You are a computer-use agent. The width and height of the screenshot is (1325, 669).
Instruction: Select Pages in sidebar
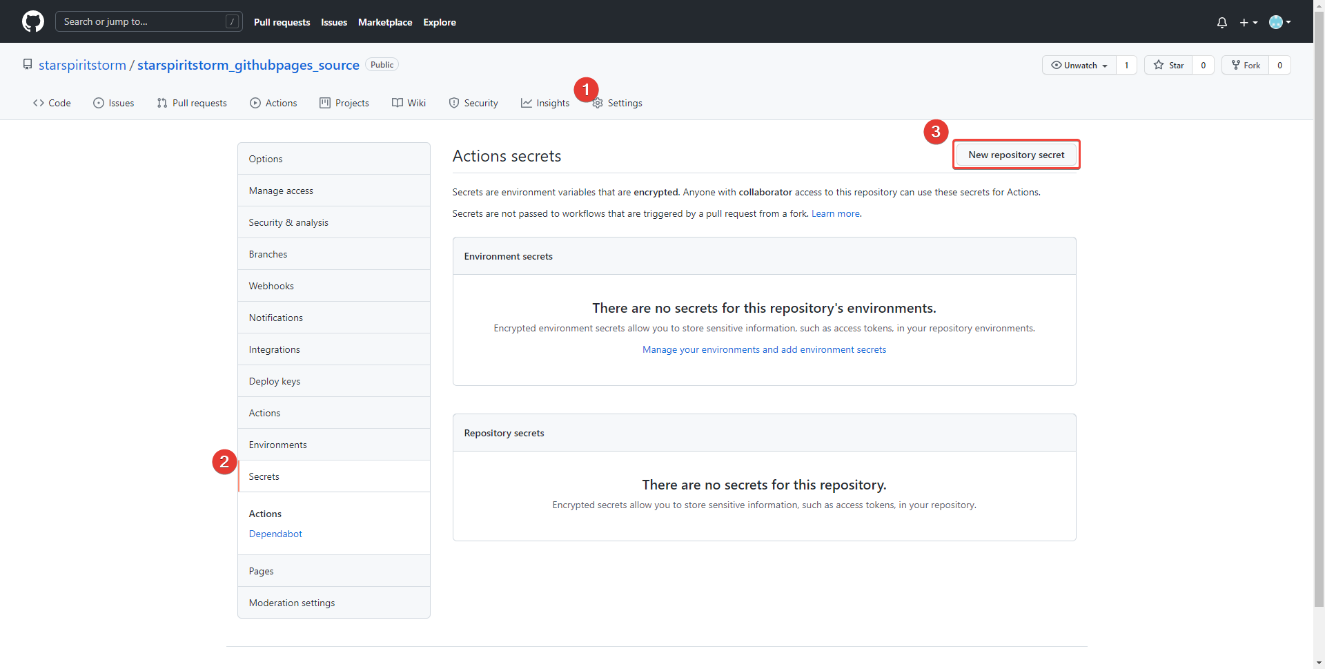pos(334,571)
